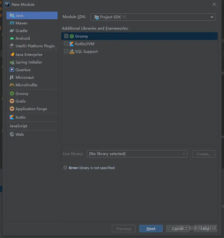Enable the Groovy framework checkbox

point(66,36)
